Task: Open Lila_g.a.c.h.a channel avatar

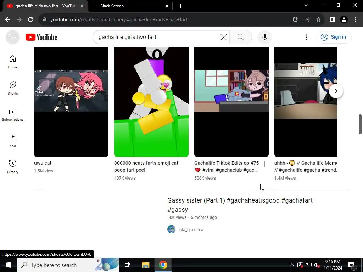Action: click(x=171, y=229)
